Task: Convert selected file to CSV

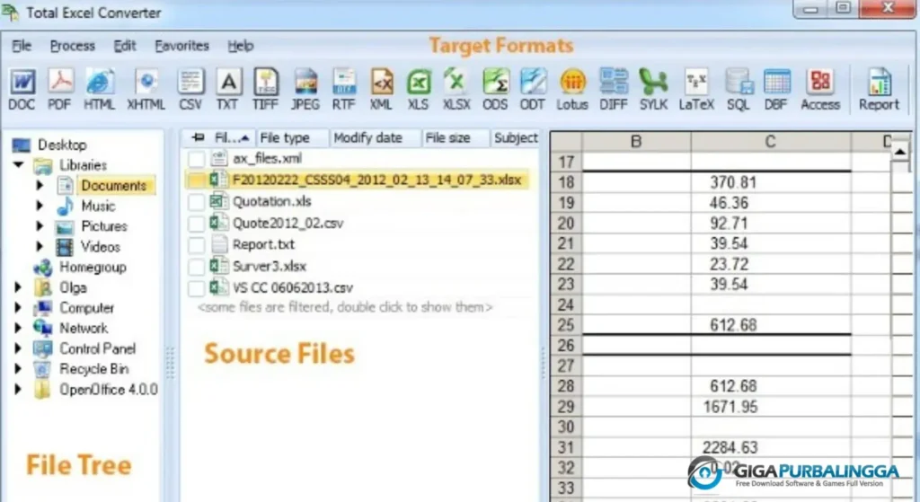Action: tap(190, 89)
